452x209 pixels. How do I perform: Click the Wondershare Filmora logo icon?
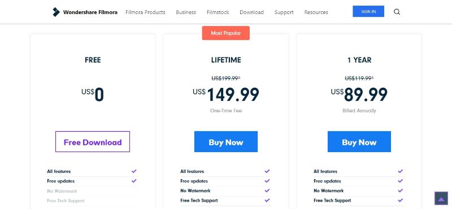pos(56,12)
